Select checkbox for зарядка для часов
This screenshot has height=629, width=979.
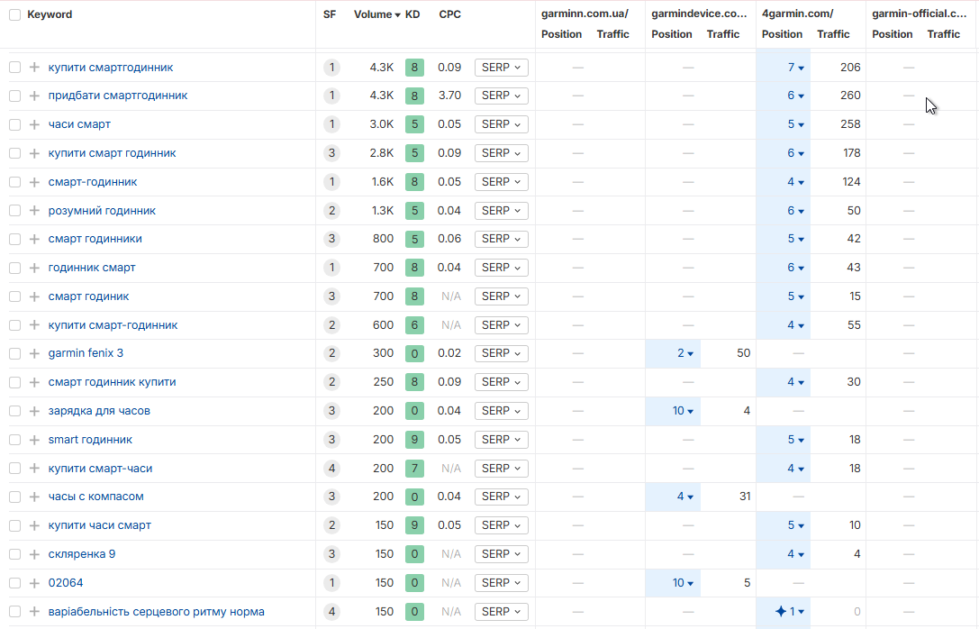pos(15,411)
